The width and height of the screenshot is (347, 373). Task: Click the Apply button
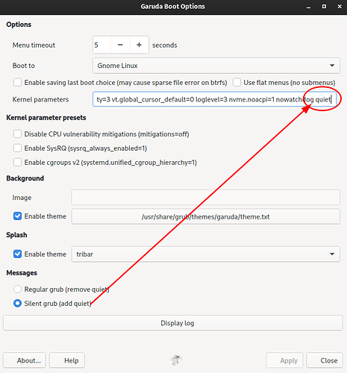click(284, 360)
